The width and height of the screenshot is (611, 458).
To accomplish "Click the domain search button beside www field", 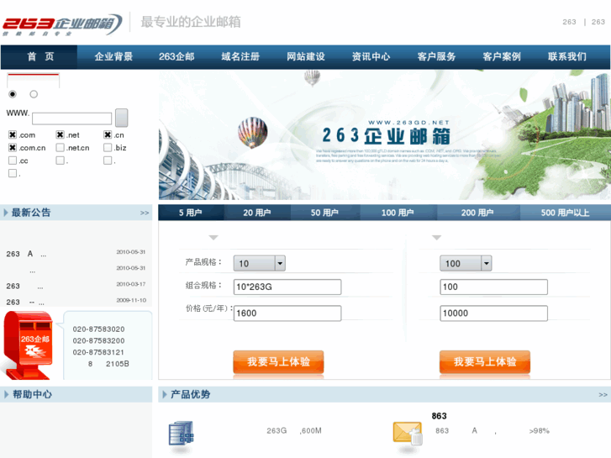I will [122, 118].
